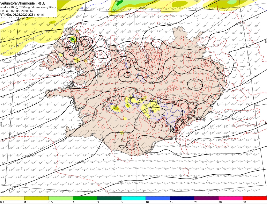The height and width of the screenshot is (204, 267).
Task: Click the legend scale value '50'
Action: 244,202
